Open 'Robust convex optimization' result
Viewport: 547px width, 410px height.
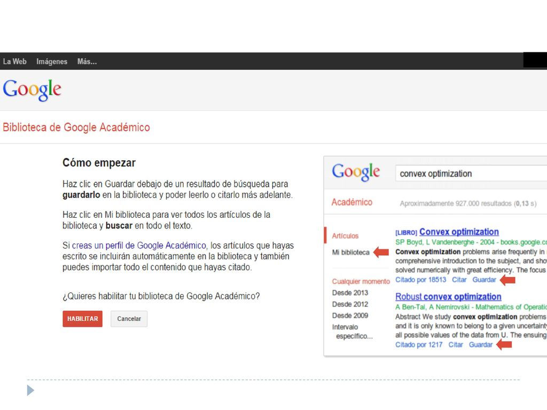point(448,297)
